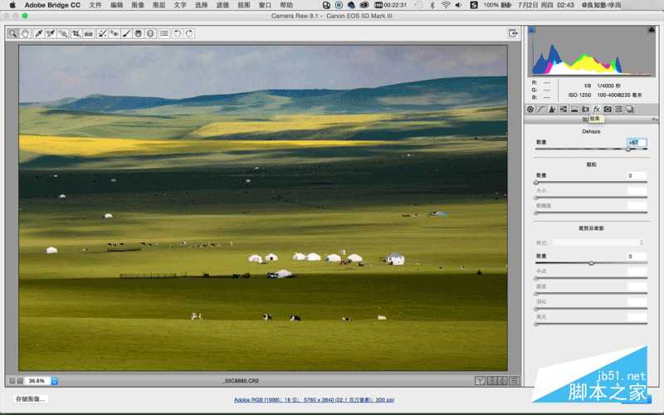Click the Dehaze amount value field

(637, 142)
